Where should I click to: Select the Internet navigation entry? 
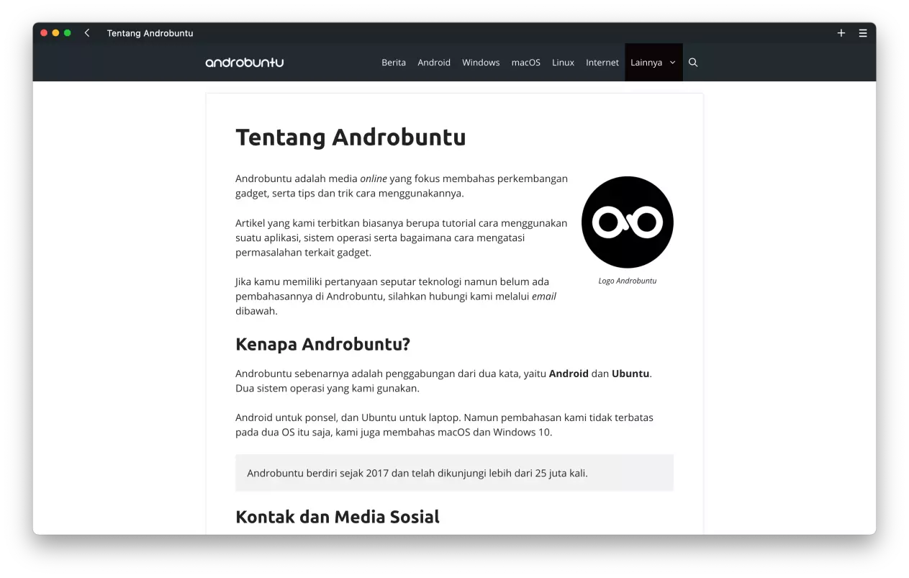tap(602, 63)
